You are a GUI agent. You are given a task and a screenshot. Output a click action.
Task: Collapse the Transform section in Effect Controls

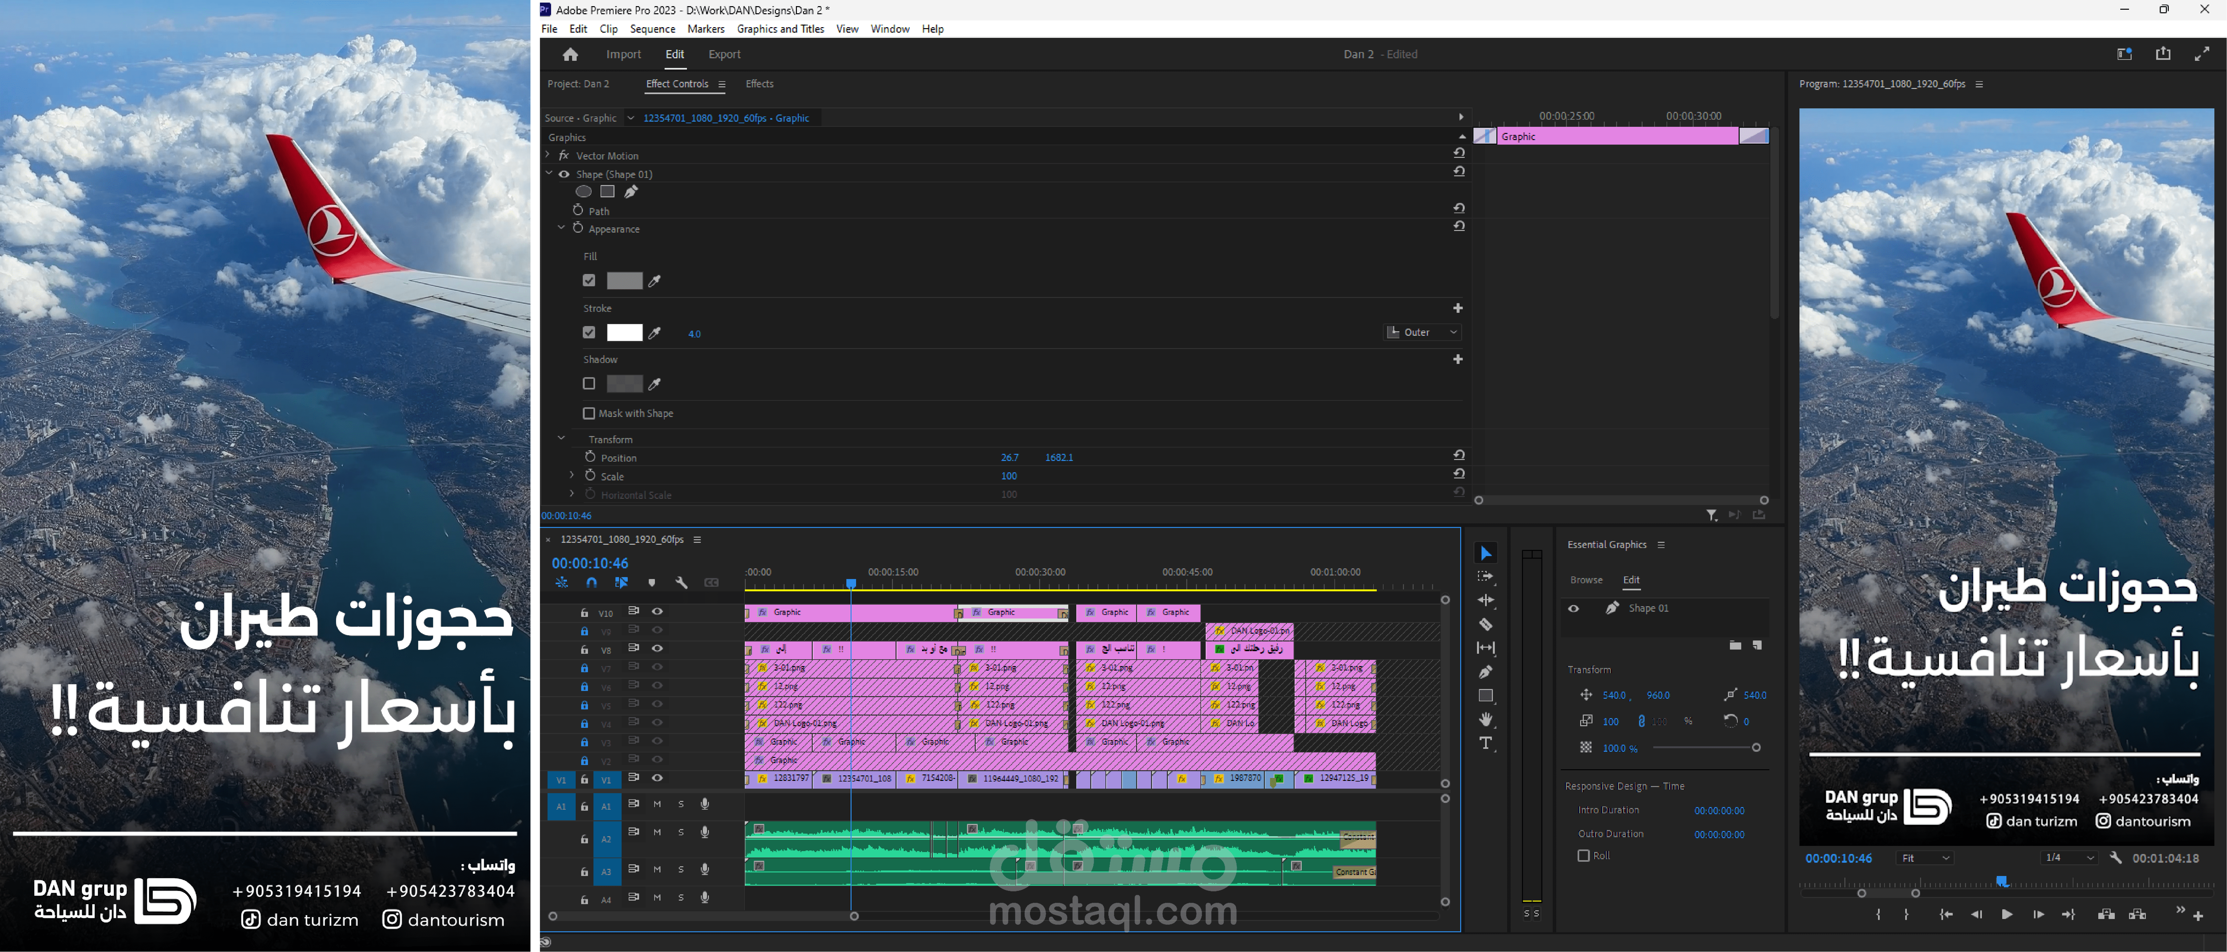pos(561,438)
